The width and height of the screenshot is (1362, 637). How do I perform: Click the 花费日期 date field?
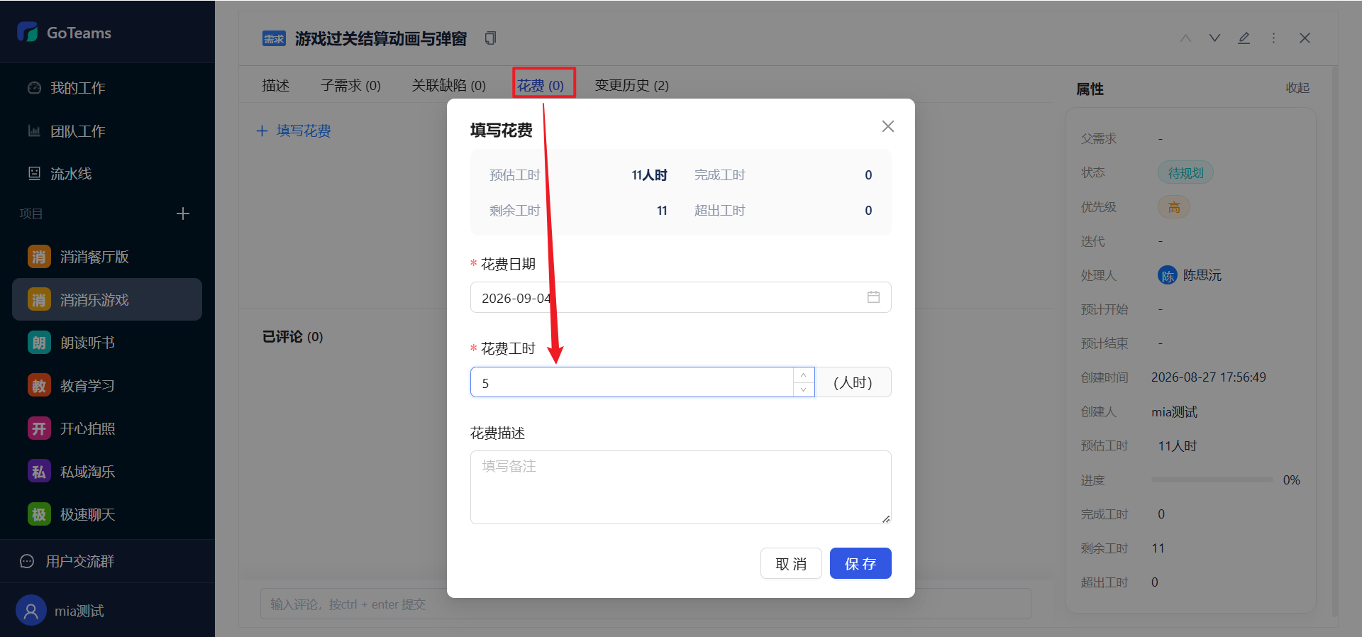point(680,297)
